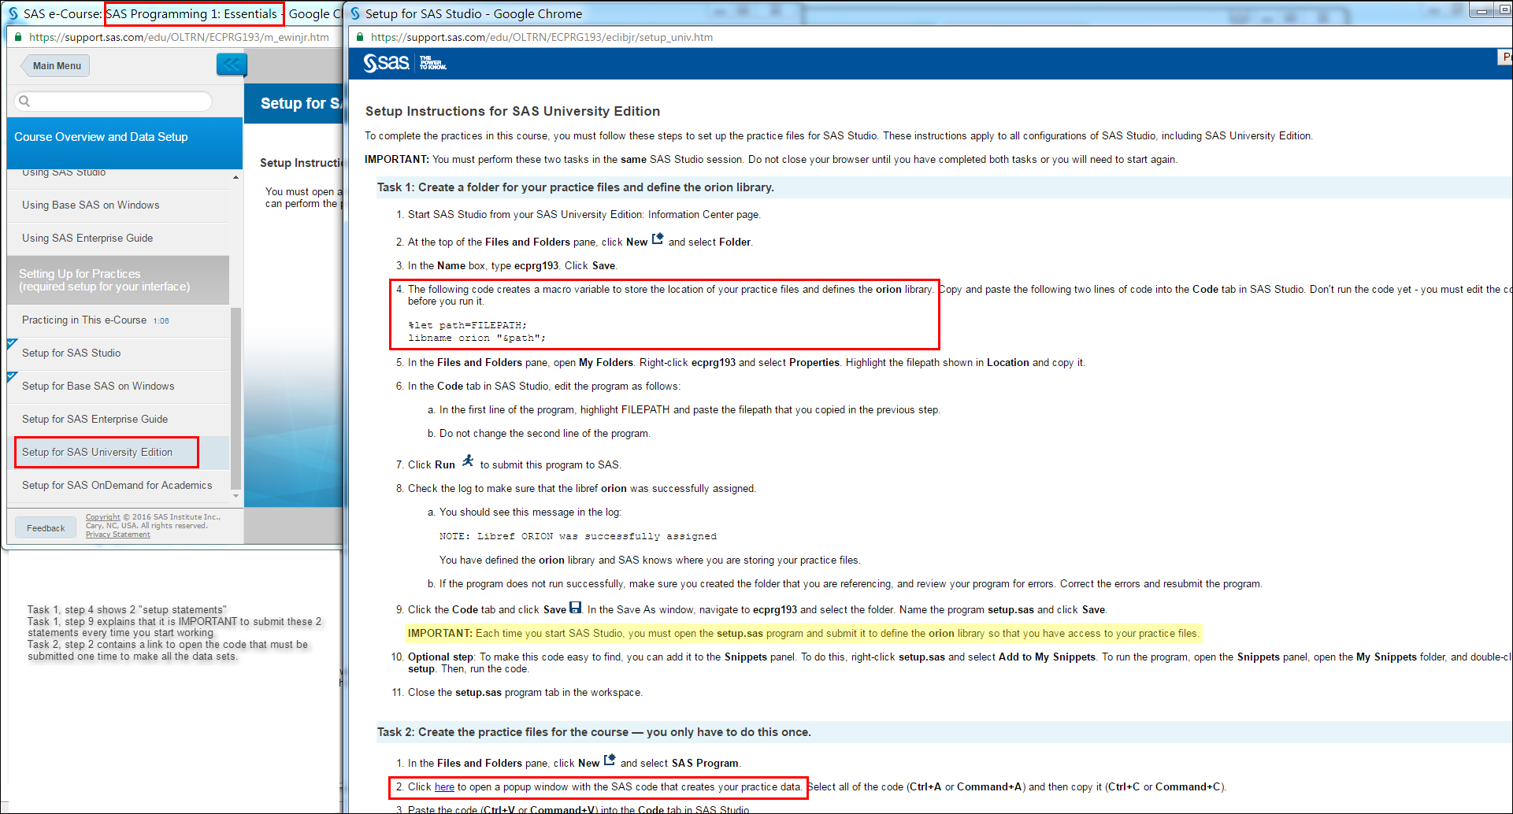This screenshot has width=1513, height=814.
Task: Click the SAS logo in the header
Action: 387,63
